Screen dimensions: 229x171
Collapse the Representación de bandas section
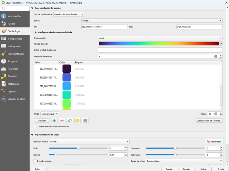pos(32,8)
